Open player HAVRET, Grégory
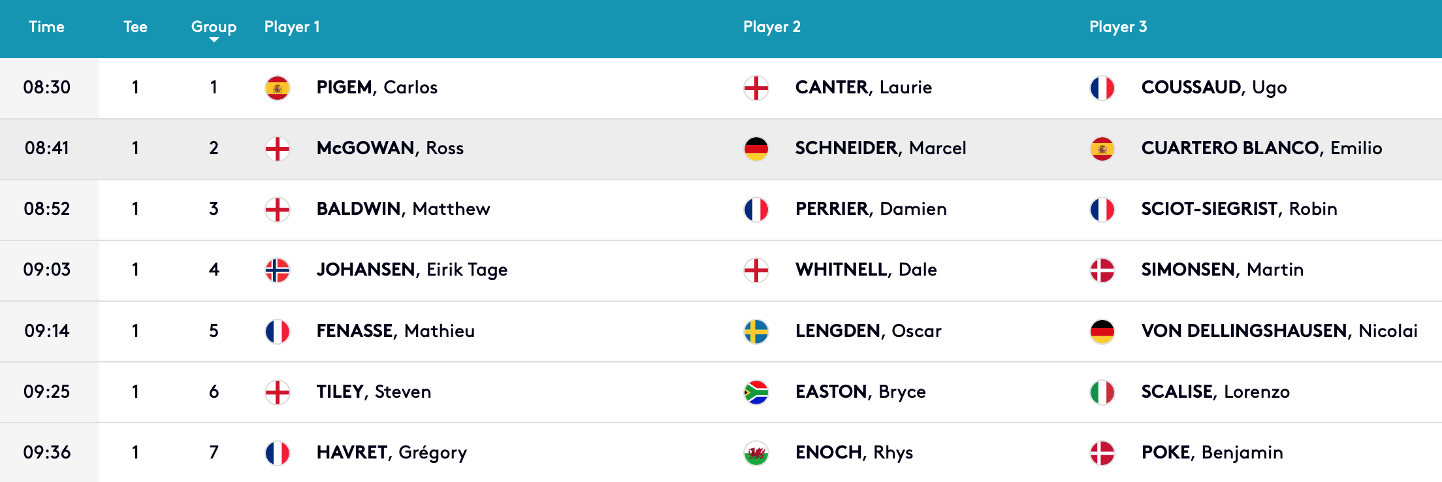1442x482 pixels. click(x=392, y=453)
